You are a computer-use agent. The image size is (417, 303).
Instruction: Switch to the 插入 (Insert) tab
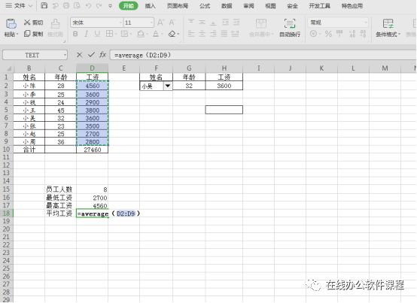click(x=150, y=5)
